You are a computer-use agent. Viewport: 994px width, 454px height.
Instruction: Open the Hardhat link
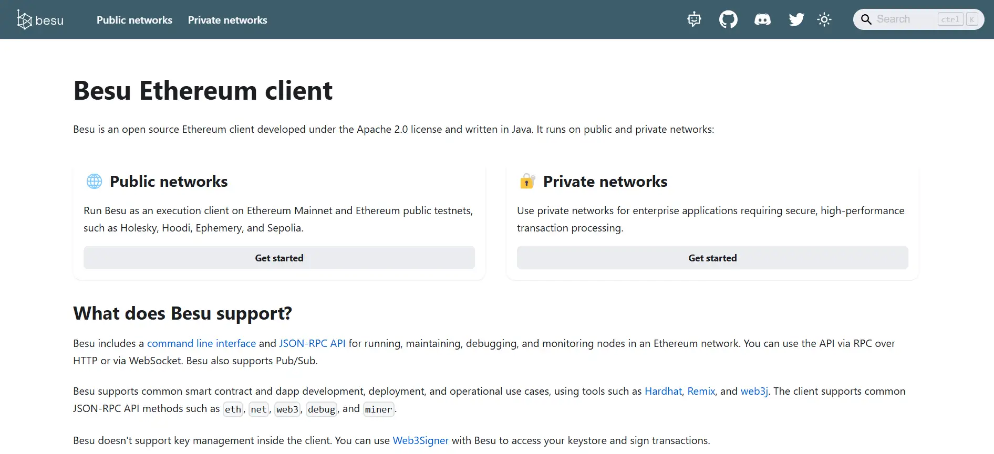(663, 391)
